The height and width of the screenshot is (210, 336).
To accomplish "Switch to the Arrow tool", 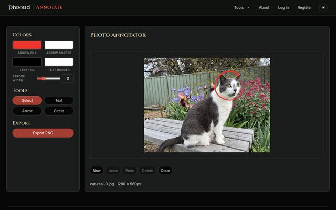I will tap(27, 111).
